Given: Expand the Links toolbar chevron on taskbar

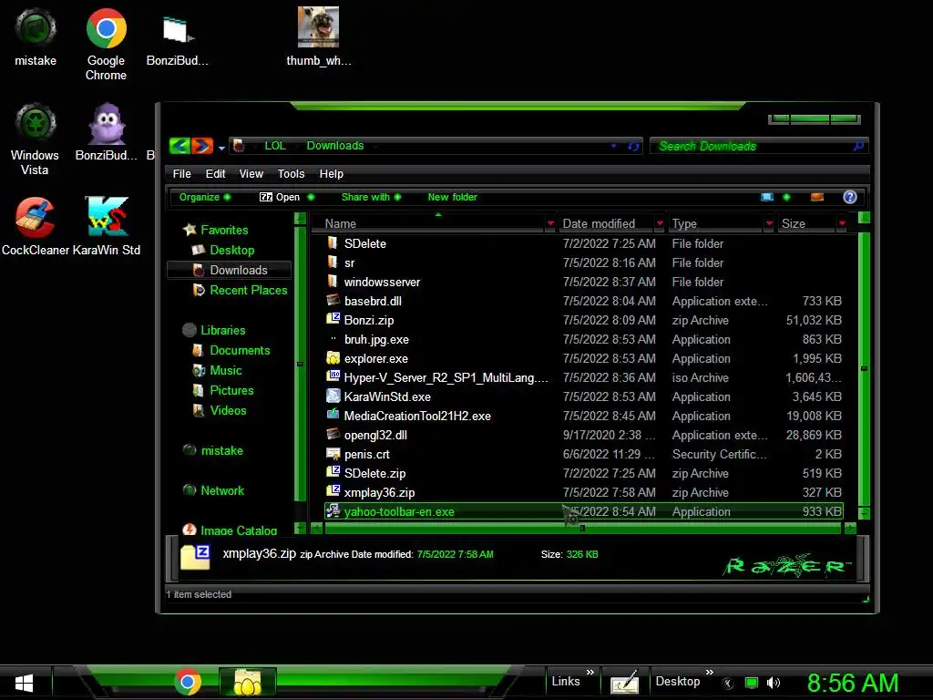Looking at the screenshot, I should (x=590, y=672).
